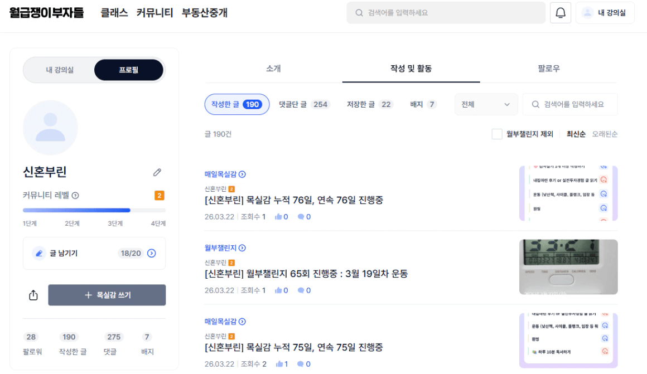Click the community level progress bar
The width and height of the screenshot is (647, 374).
94,211
